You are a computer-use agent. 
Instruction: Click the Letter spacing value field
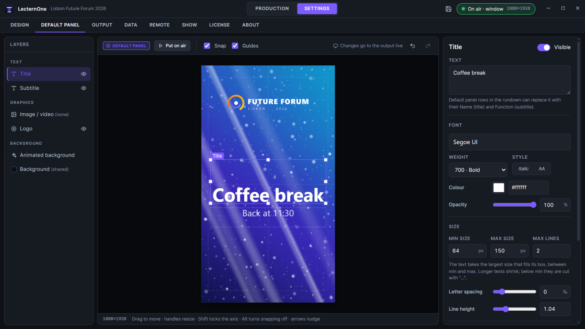555,292
